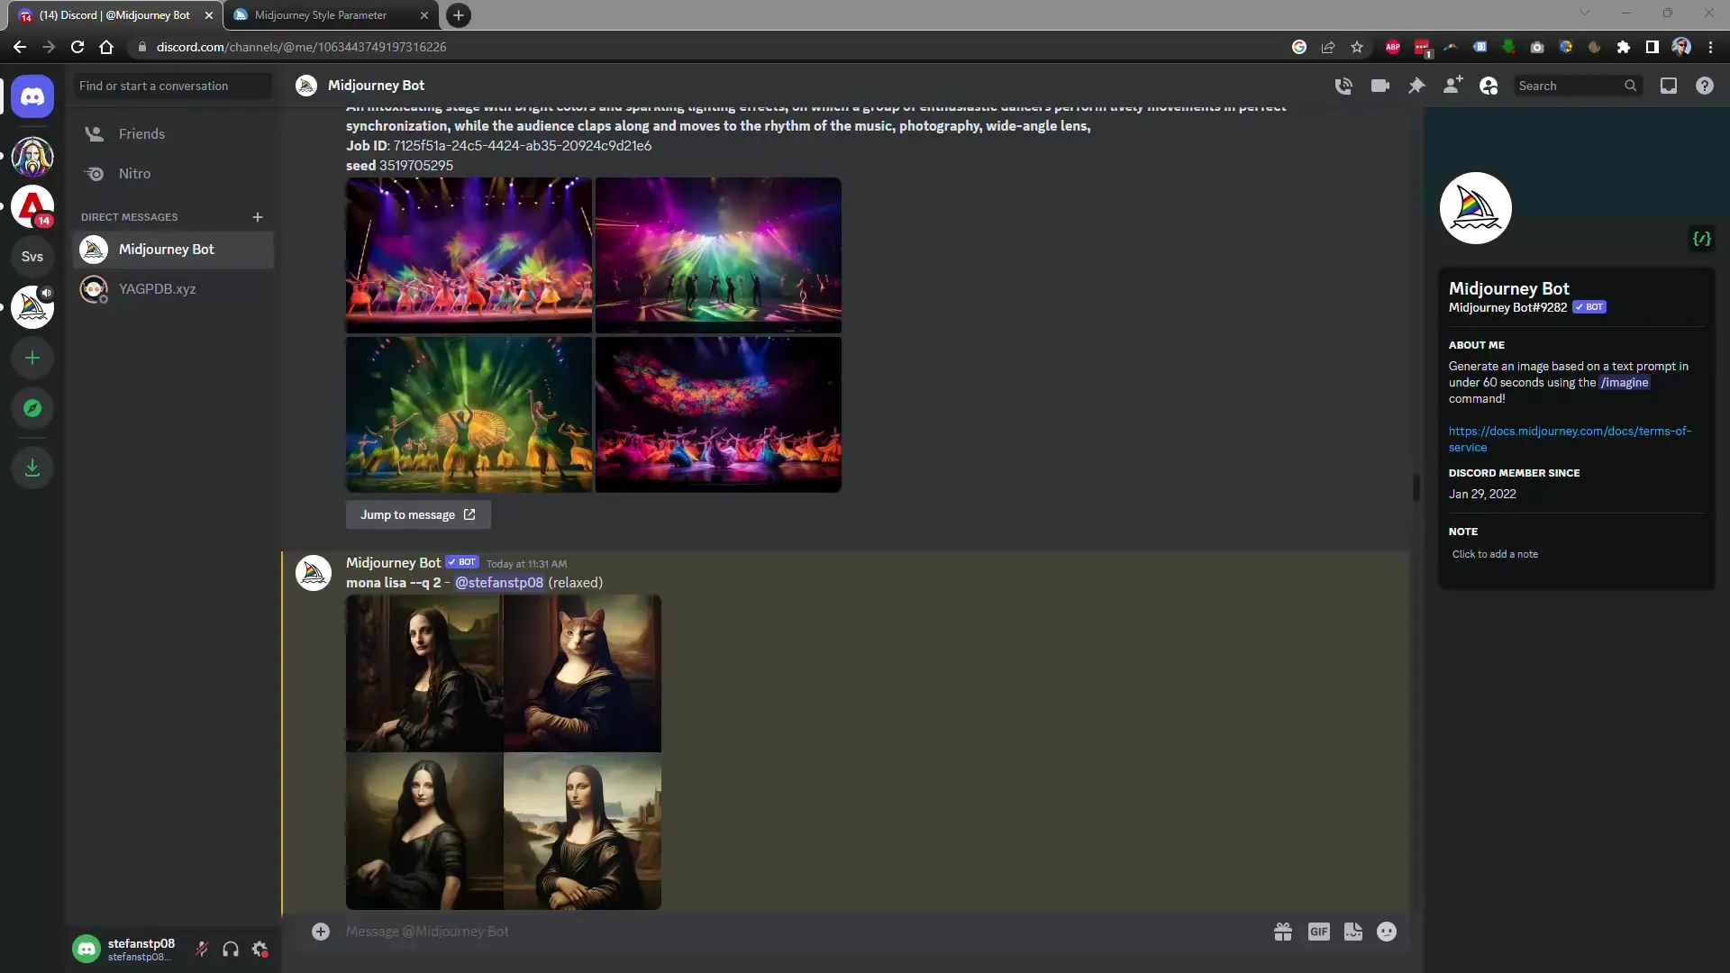Click the GIF button in message bar

[x=1319, y=932]
